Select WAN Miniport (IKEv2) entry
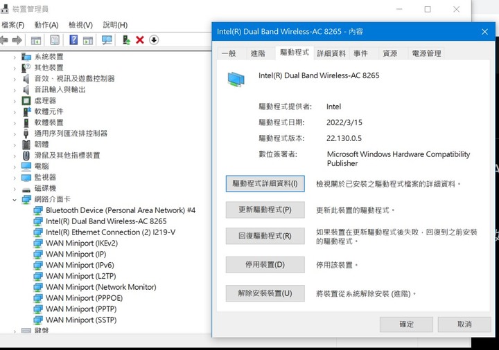This screenshot has width=499, height=350. 82,243
